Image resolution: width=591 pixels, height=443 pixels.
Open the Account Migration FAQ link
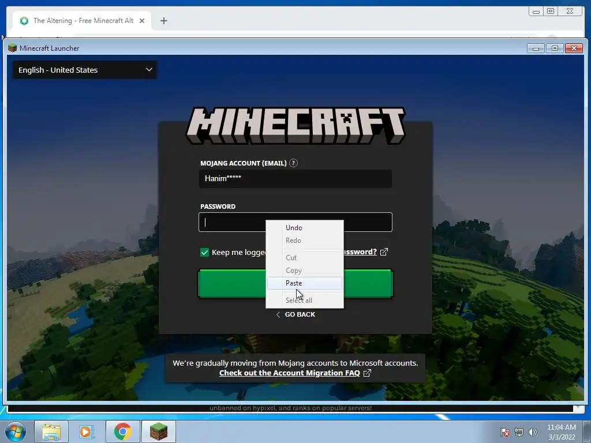pos(290,373)
